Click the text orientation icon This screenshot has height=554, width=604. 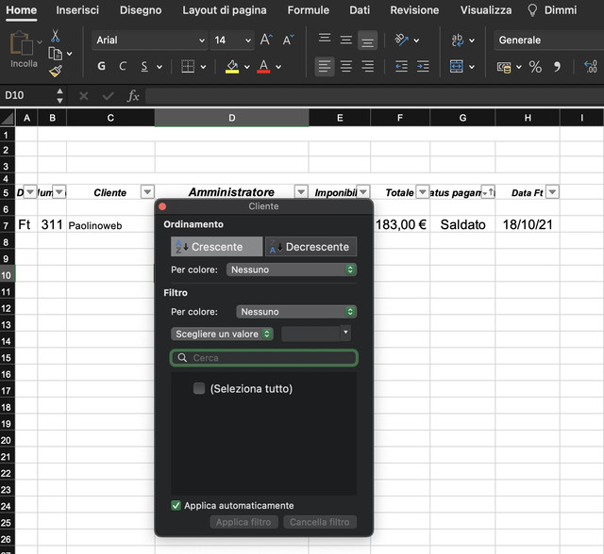click(401, 40)
